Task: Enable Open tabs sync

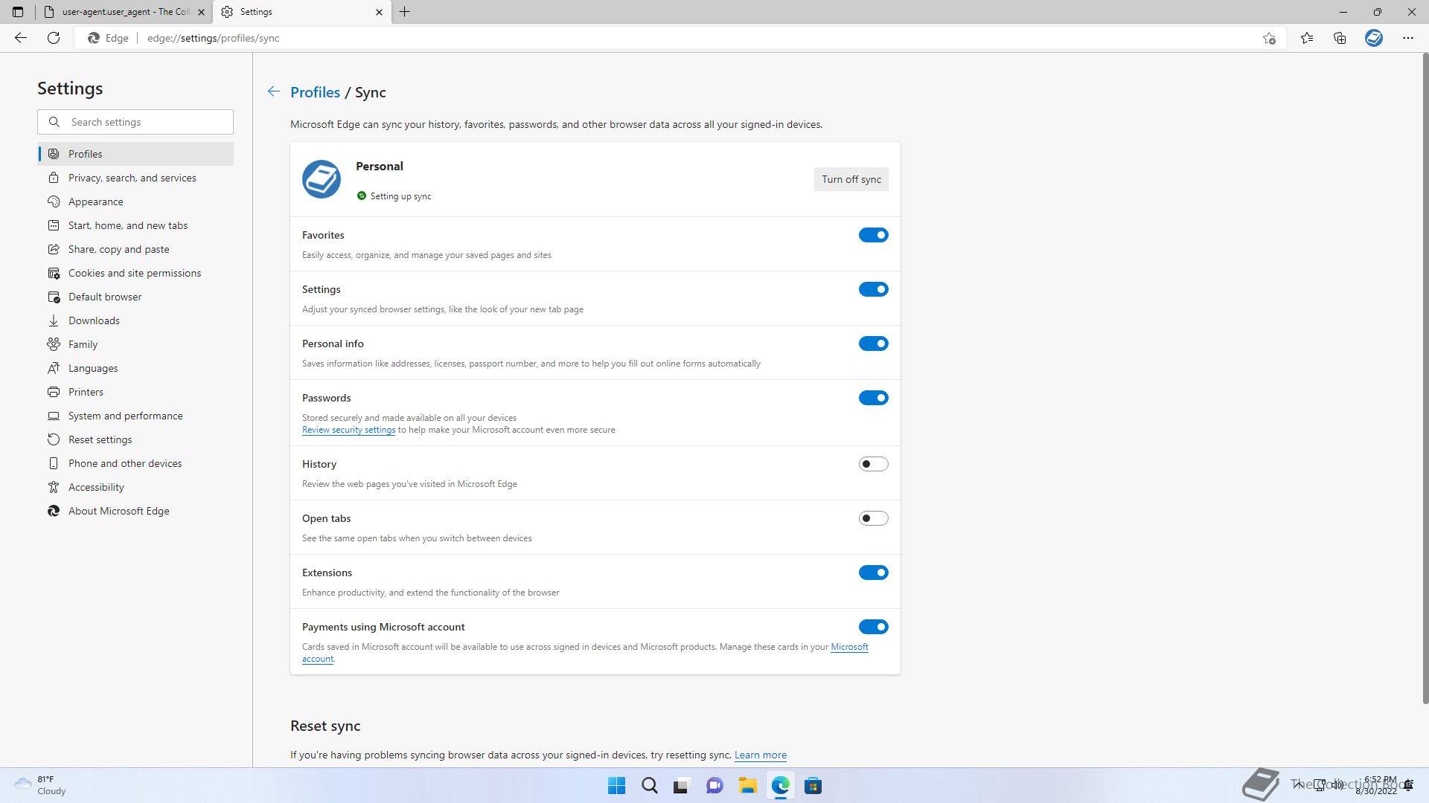Action: (x=873, y=518)
